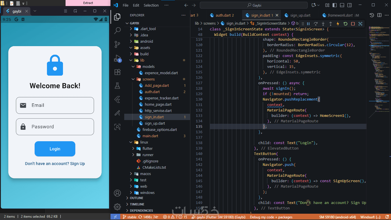
Task: Open the editor timeline history icon
Action: coord(372,15)
